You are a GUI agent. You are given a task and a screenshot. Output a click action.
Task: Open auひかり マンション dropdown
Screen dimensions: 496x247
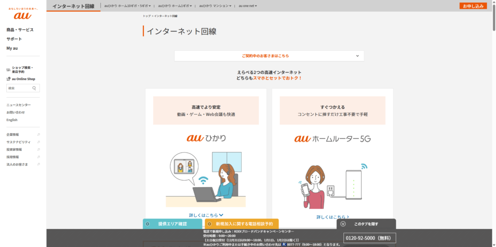215,6
